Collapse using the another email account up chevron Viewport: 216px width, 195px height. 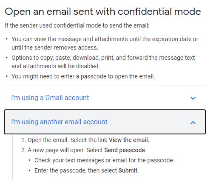coord(193,123)
